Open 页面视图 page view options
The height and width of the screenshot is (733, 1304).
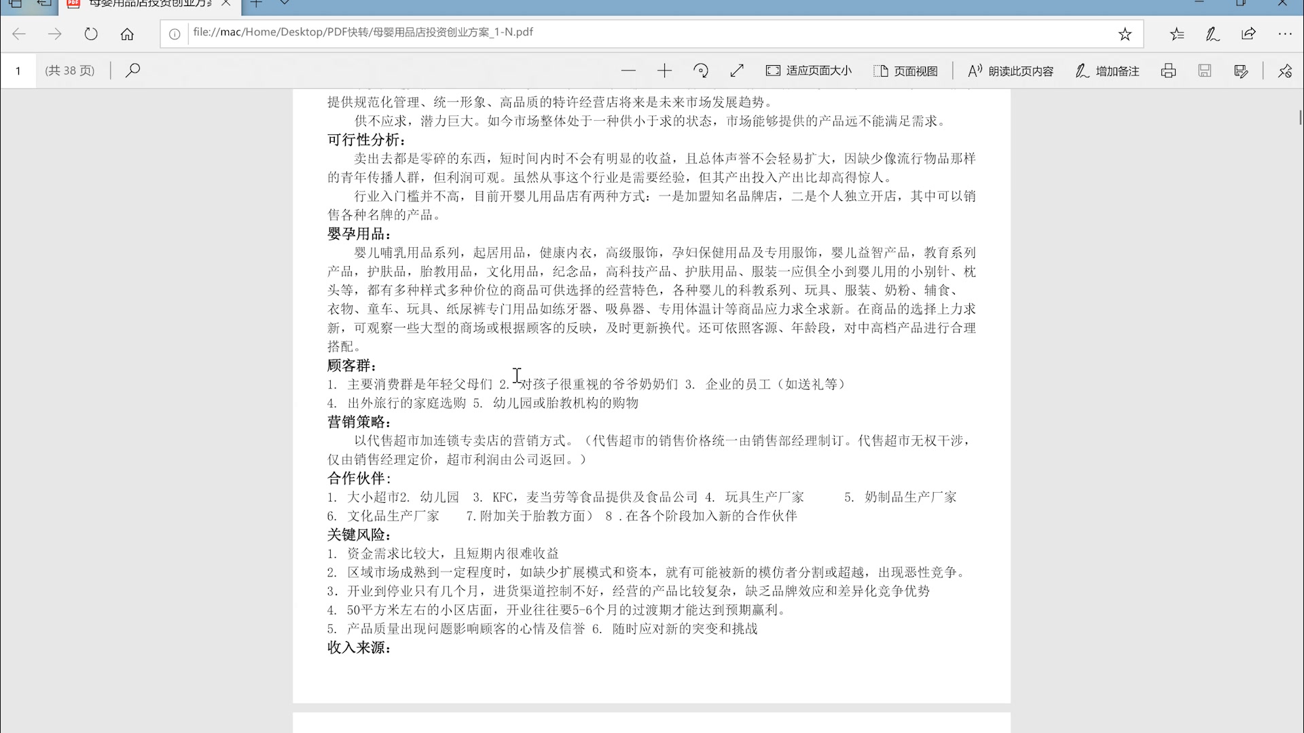pyautogui.click(x=905, y=71)
